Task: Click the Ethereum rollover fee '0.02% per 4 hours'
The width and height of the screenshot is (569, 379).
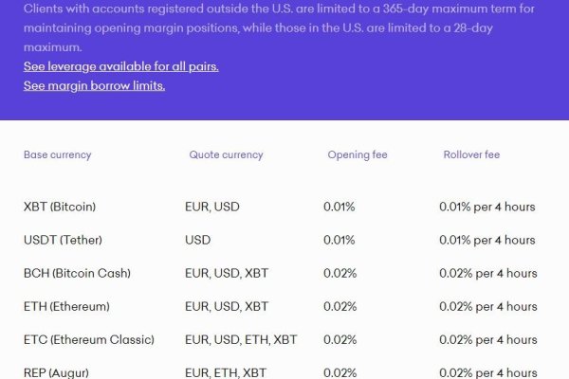Action: 486,306
